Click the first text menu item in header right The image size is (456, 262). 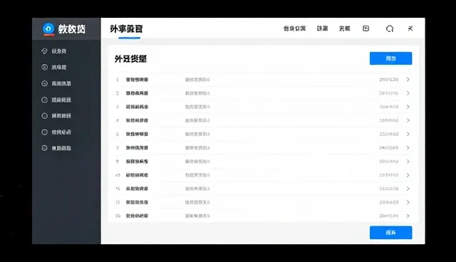click(x=294, y=28)
